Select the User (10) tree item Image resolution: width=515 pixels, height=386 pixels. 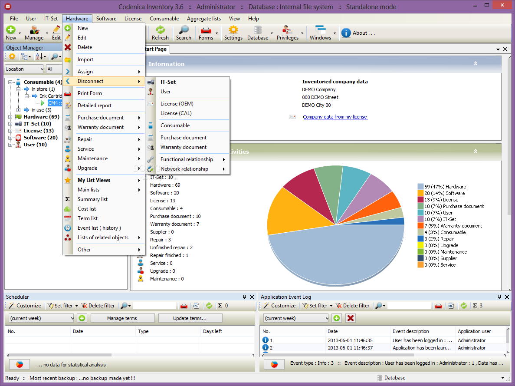[x=35, y=145]
